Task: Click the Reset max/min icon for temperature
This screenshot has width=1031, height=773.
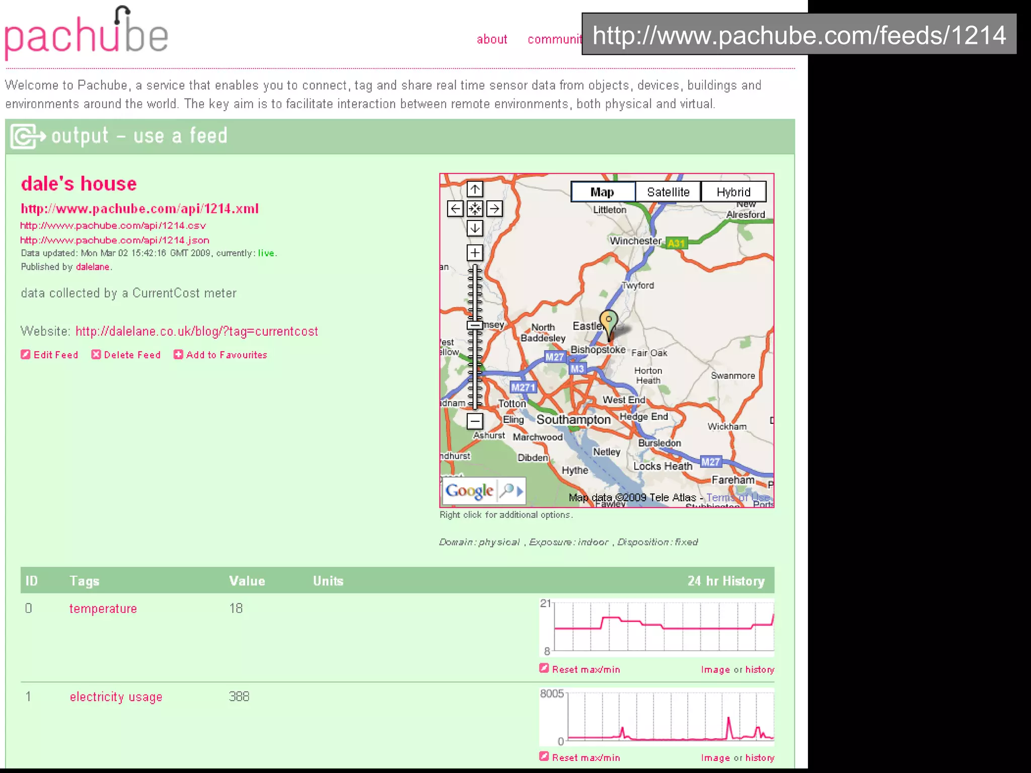Action: pos(544,668)
